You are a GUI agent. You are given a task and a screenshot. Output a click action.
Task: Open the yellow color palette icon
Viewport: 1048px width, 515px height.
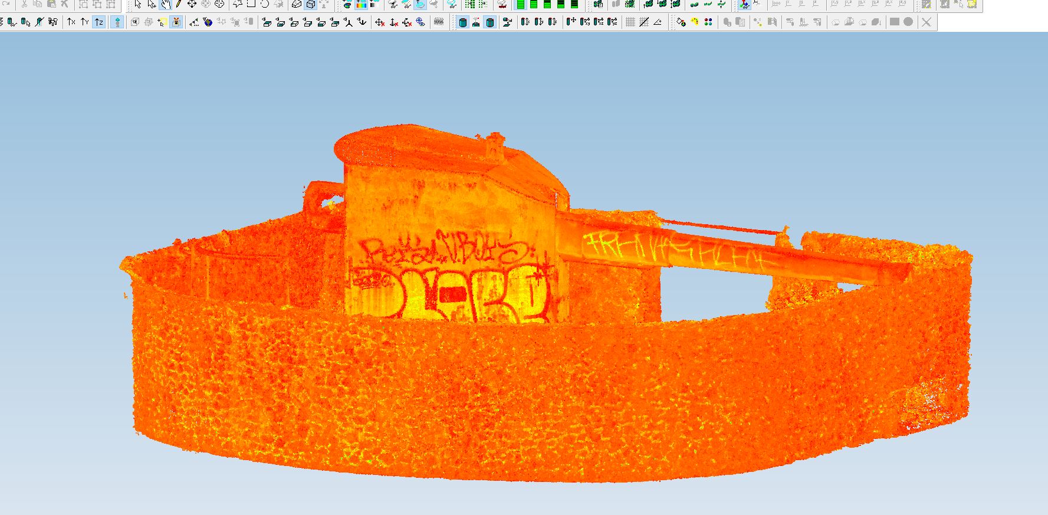coord(695,22)
